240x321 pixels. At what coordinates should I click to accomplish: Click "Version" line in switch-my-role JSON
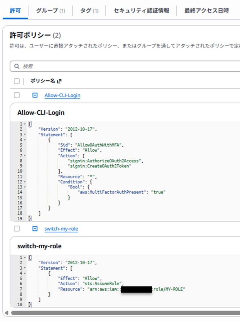pyautogui.click(x=67, y=263)
